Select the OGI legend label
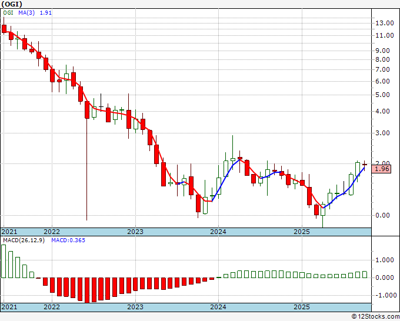Image resolution: width=400 pixels, height=321 pixels. [8, 12]
